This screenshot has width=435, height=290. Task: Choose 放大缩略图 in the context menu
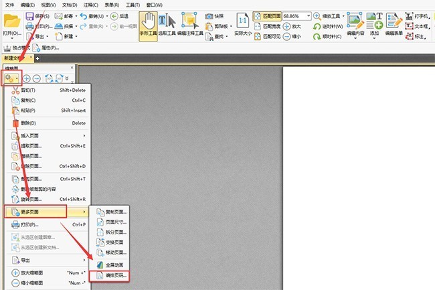click(48, 273)
